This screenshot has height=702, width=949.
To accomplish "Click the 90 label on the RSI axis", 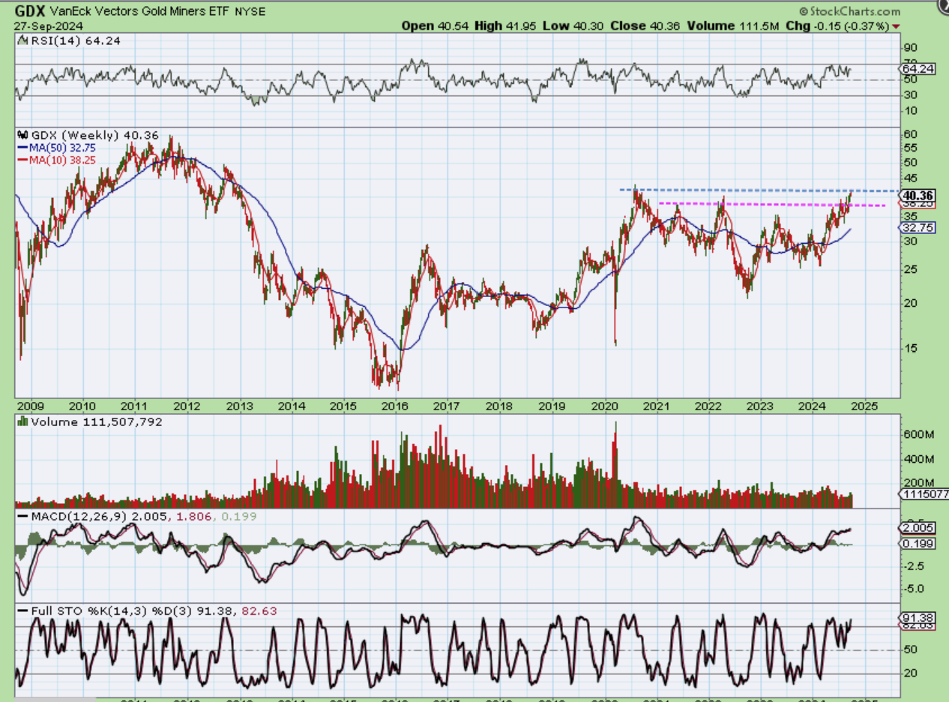I will [909, 48].
